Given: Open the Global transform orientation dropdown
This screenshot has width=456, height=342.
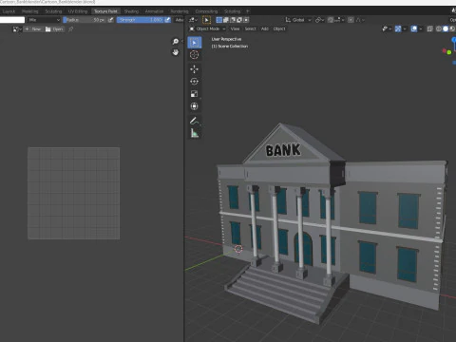Looking at the screenshot, I should [298, 20].
